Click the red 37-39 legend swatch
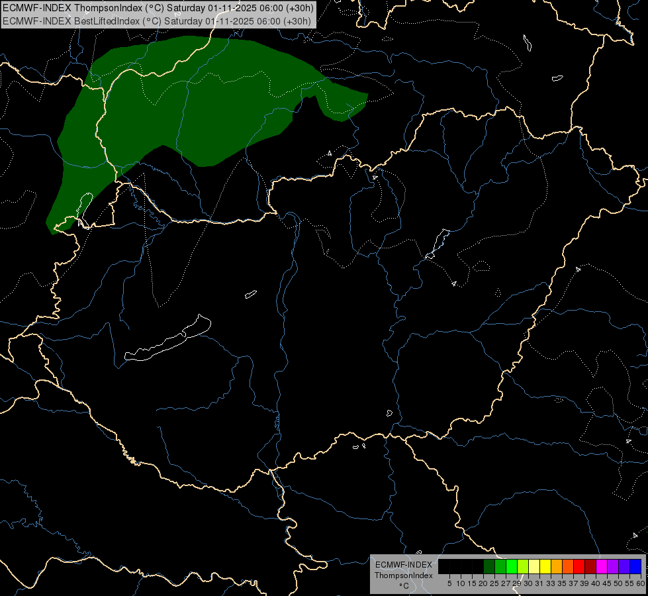 coord(579,566)
